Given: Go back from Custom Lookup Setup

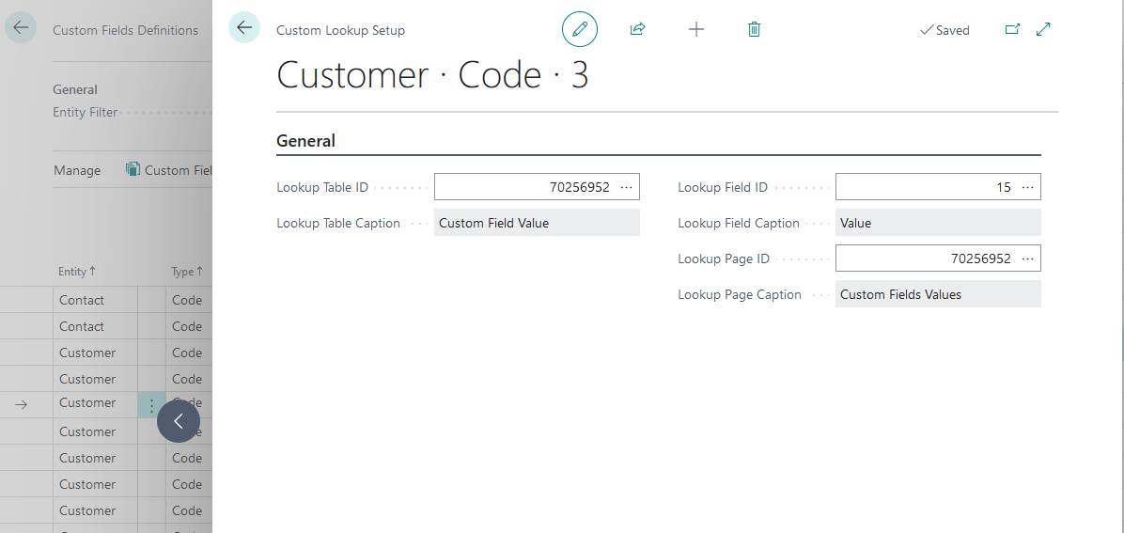Looking at the screenshot, I should click(244, 28).
